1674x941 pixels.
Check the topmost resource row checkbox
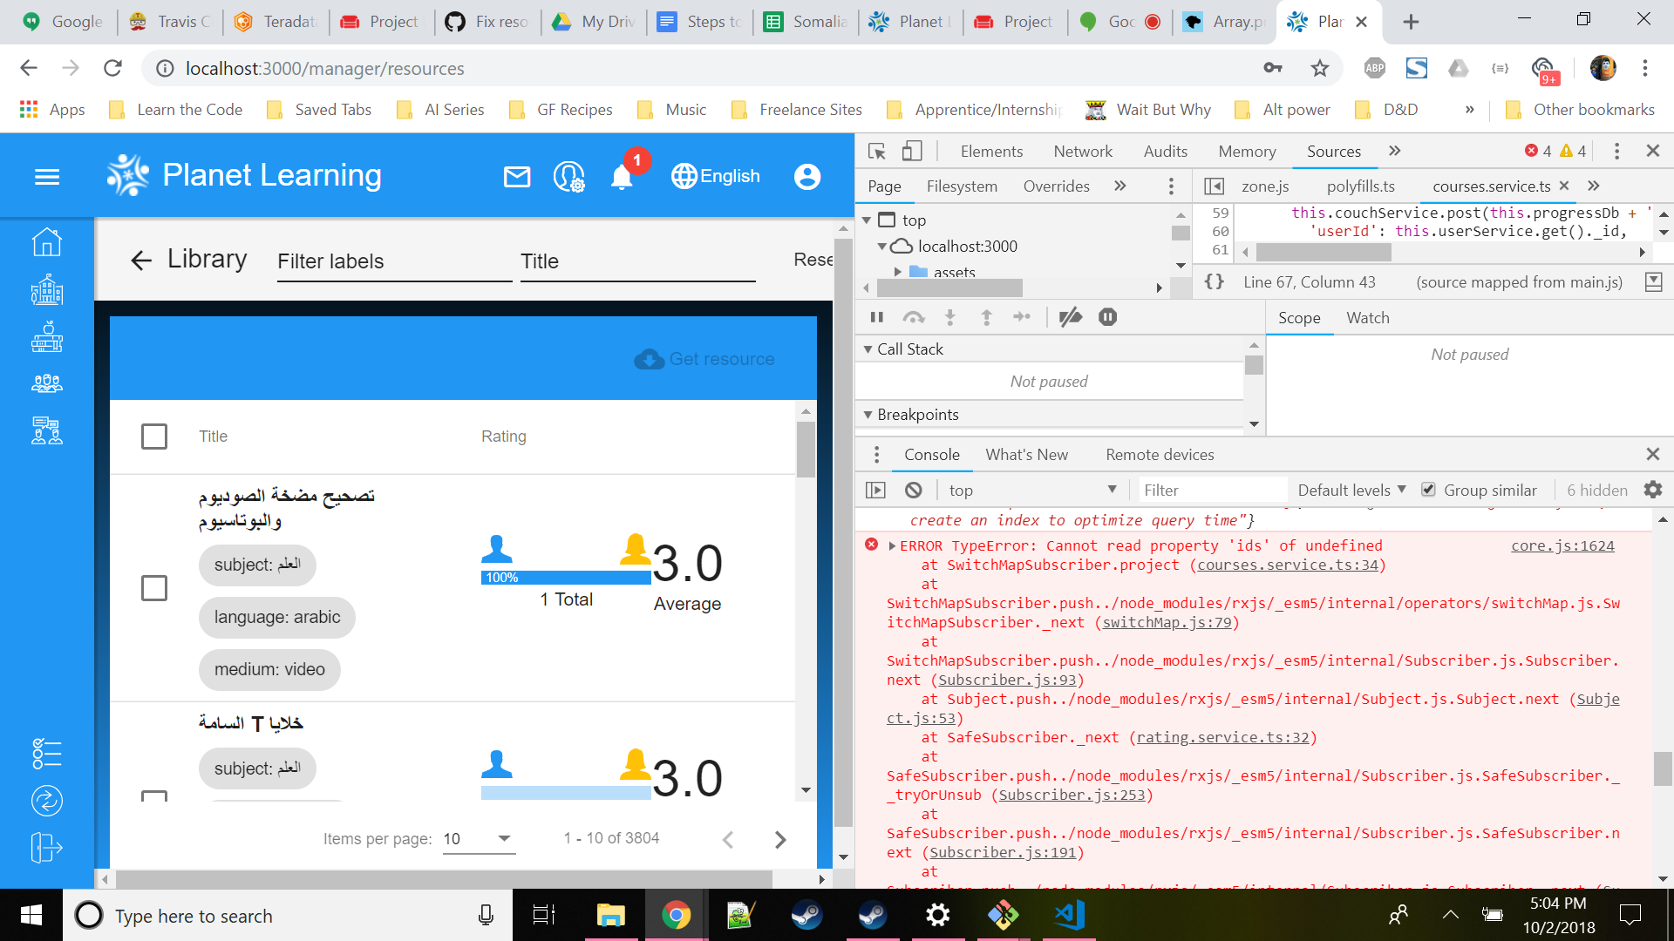tap(154, 588)
